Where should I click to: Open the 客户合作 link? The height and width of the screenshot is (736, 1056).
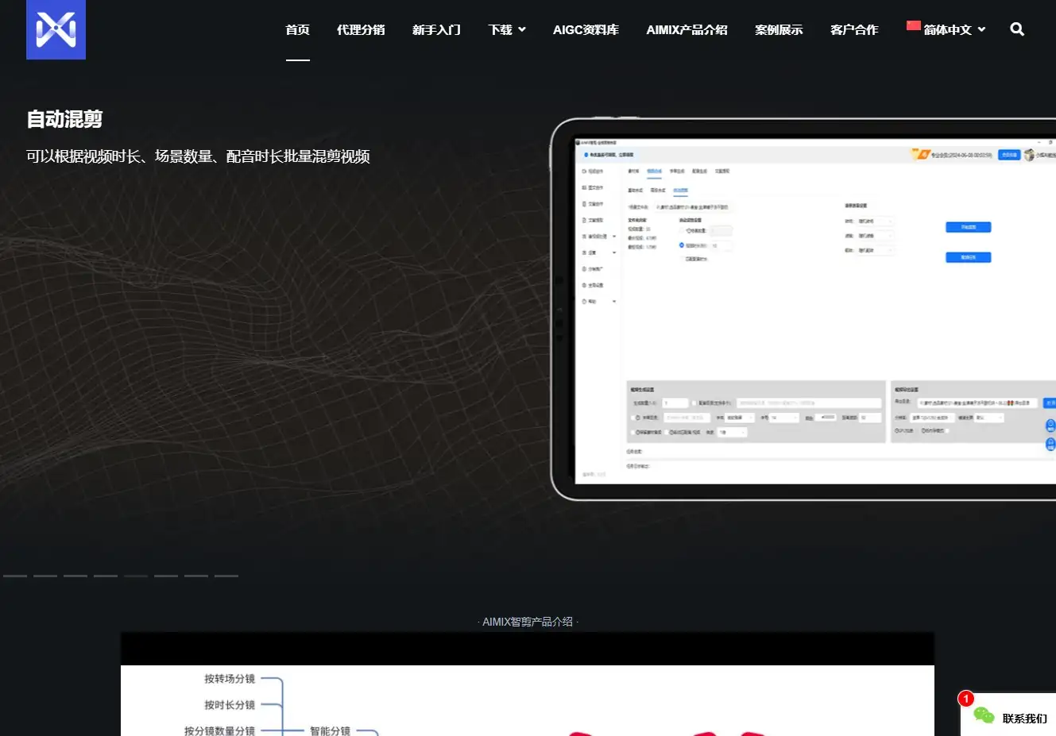click(x=854, y=30)
